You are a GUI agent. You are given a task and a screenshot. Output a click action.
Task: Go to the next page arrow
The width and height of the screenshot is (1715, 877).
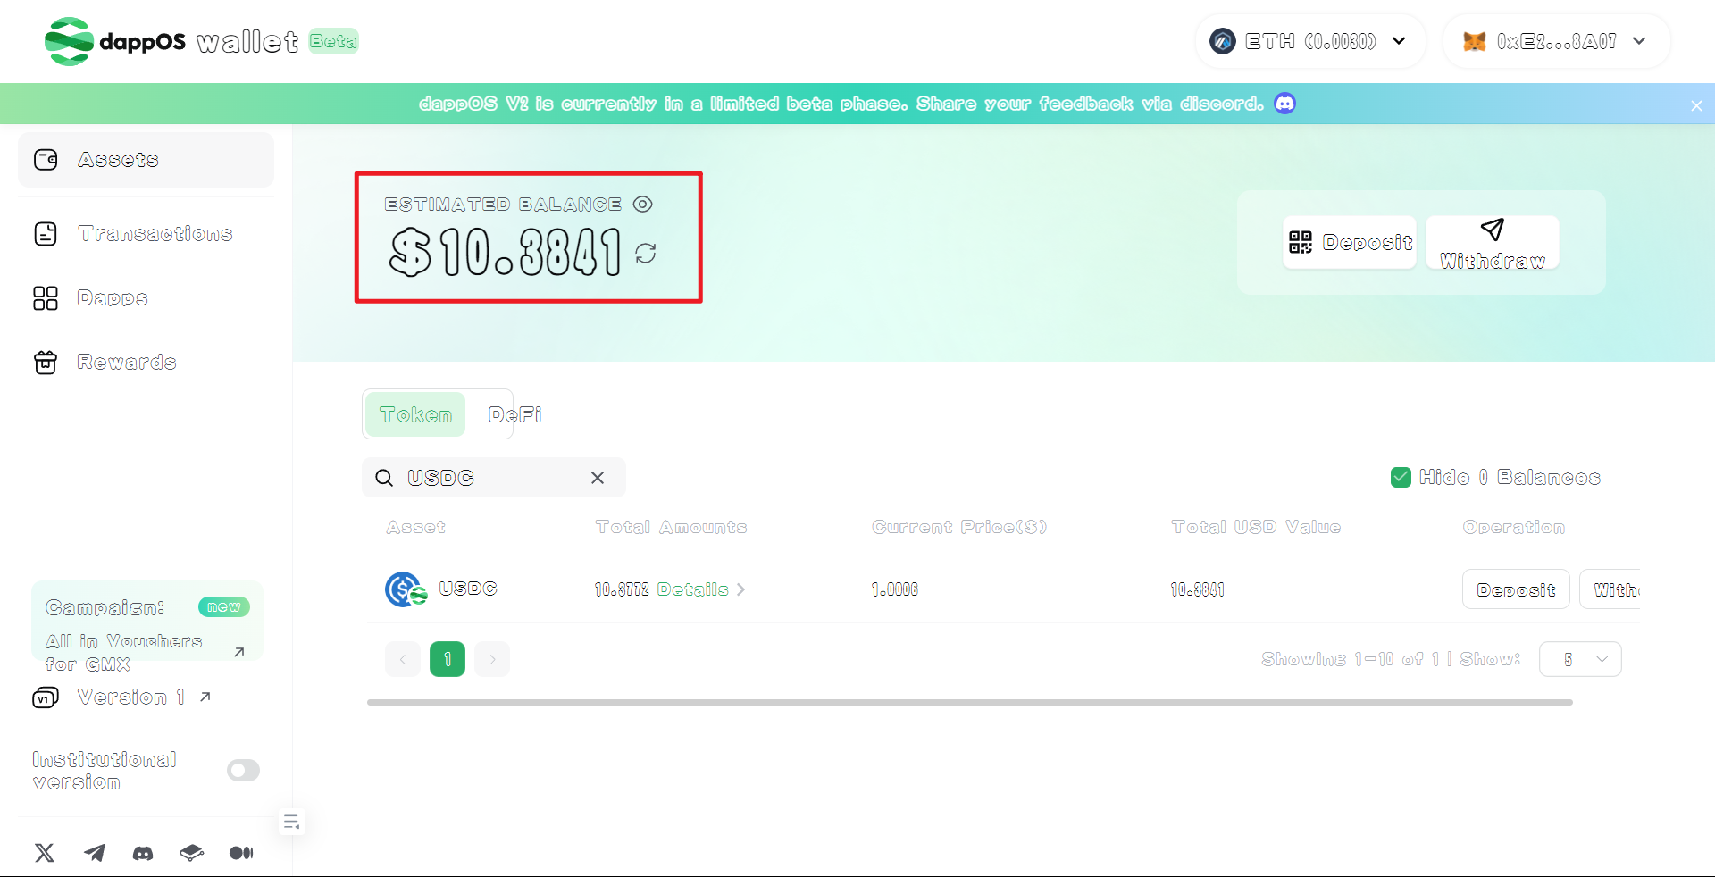pos(492,659)
